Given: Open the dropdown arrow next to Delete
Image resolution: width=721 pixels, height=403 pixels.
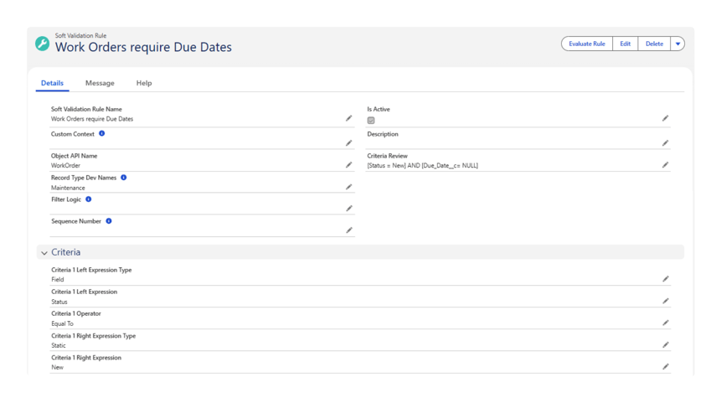Looking at the screenshot, I should [x=677, y=44].
